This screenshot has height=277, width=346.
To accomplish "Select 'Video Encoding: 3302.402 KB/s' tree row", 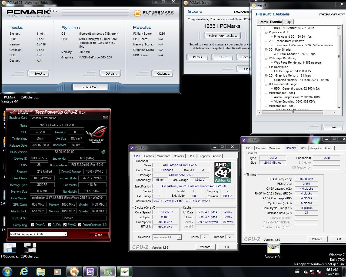I will [x=294, y=101].
